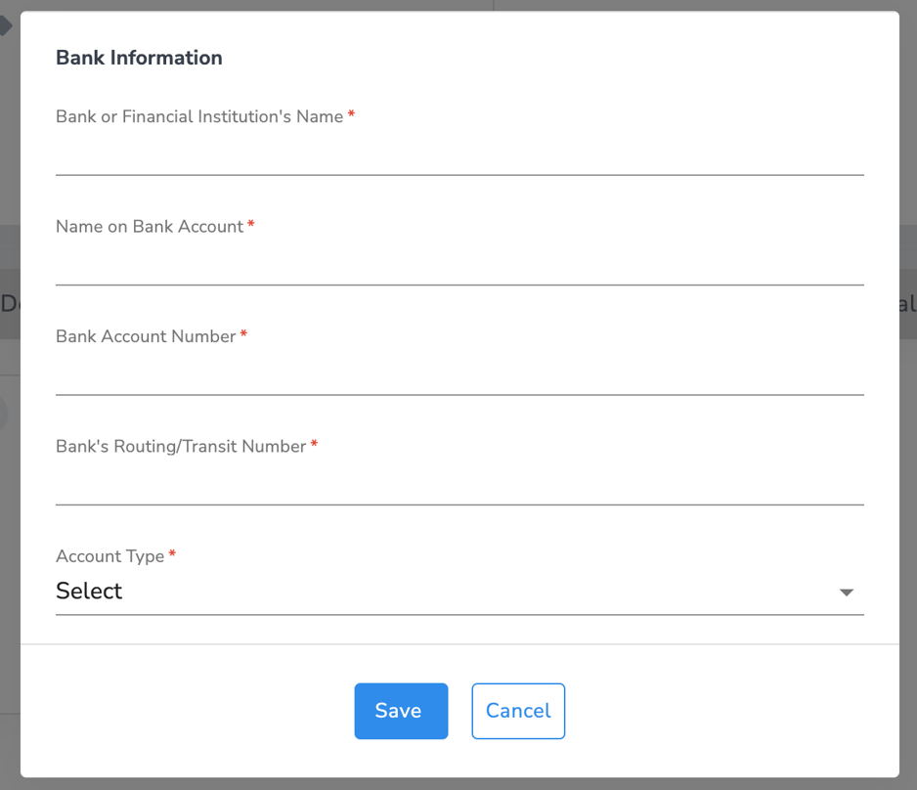Click the Name on Bank Account label
This screenshot has height=790, width=917.
point(147,226)
